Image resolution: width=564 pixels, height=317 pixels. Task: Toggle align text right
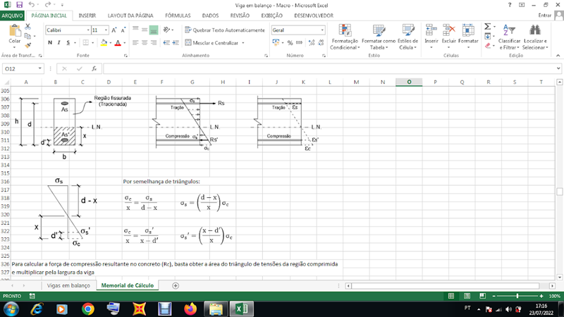coord(154,43)
